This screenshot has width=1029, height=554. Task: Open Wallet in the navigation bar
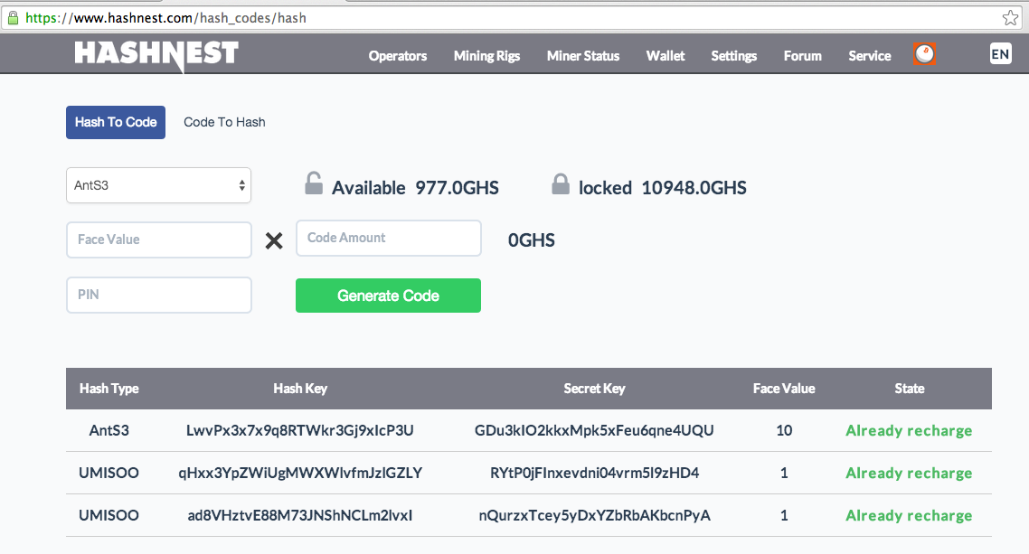[x=666, y=56]
